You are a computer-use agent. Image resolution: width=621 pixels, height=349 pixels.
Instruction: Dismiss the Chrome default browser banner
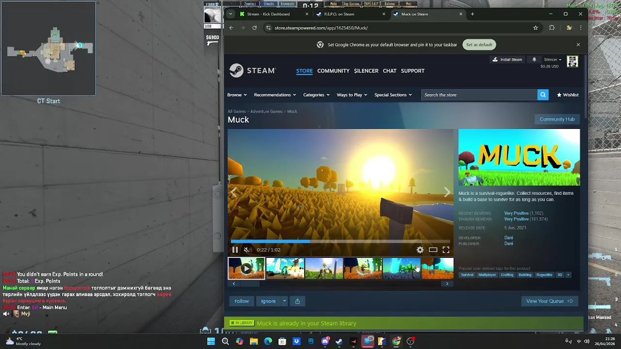click(x=578, y=45)
